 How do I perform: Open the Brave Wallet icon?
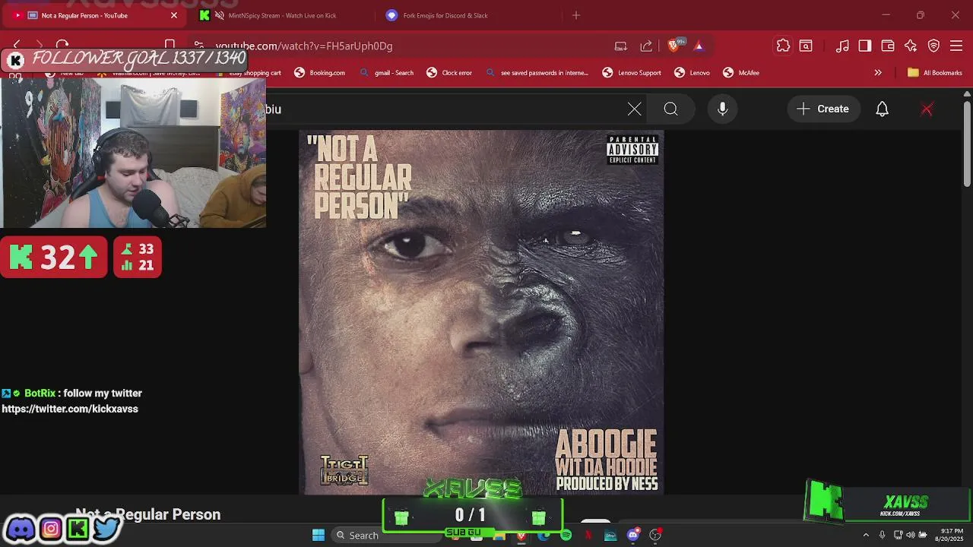tap(888, 46)
